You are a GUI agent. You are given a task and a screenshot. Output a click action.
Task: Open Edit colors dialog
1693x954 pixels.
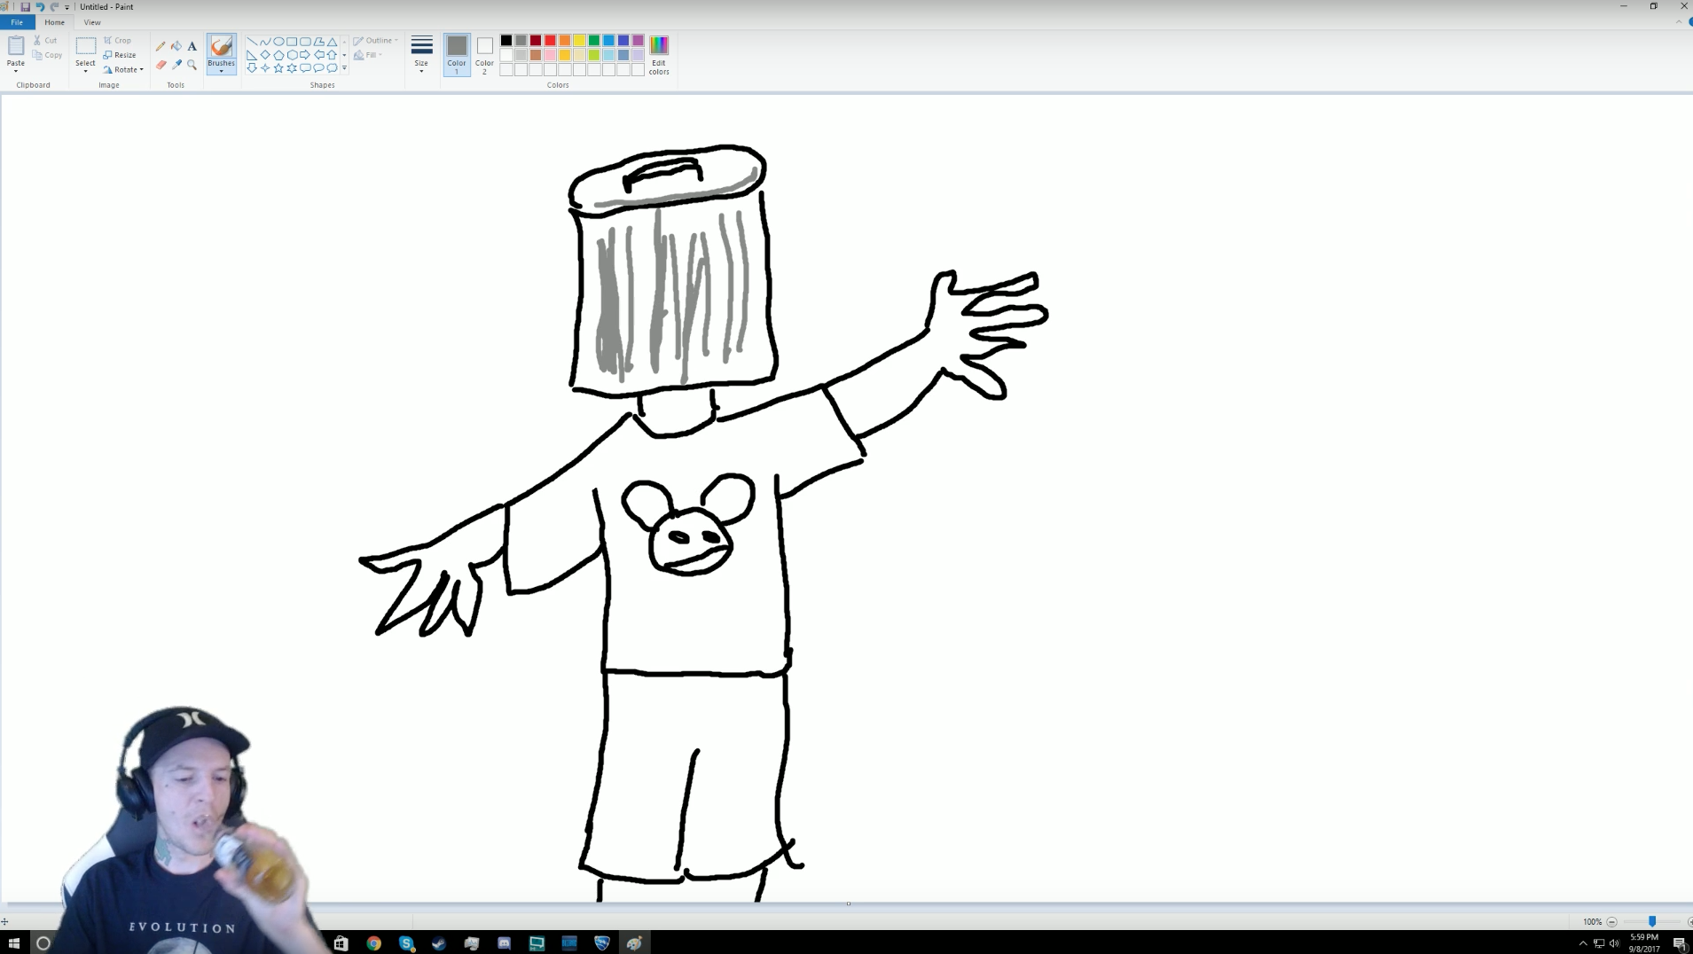click(x=659, y=54)
